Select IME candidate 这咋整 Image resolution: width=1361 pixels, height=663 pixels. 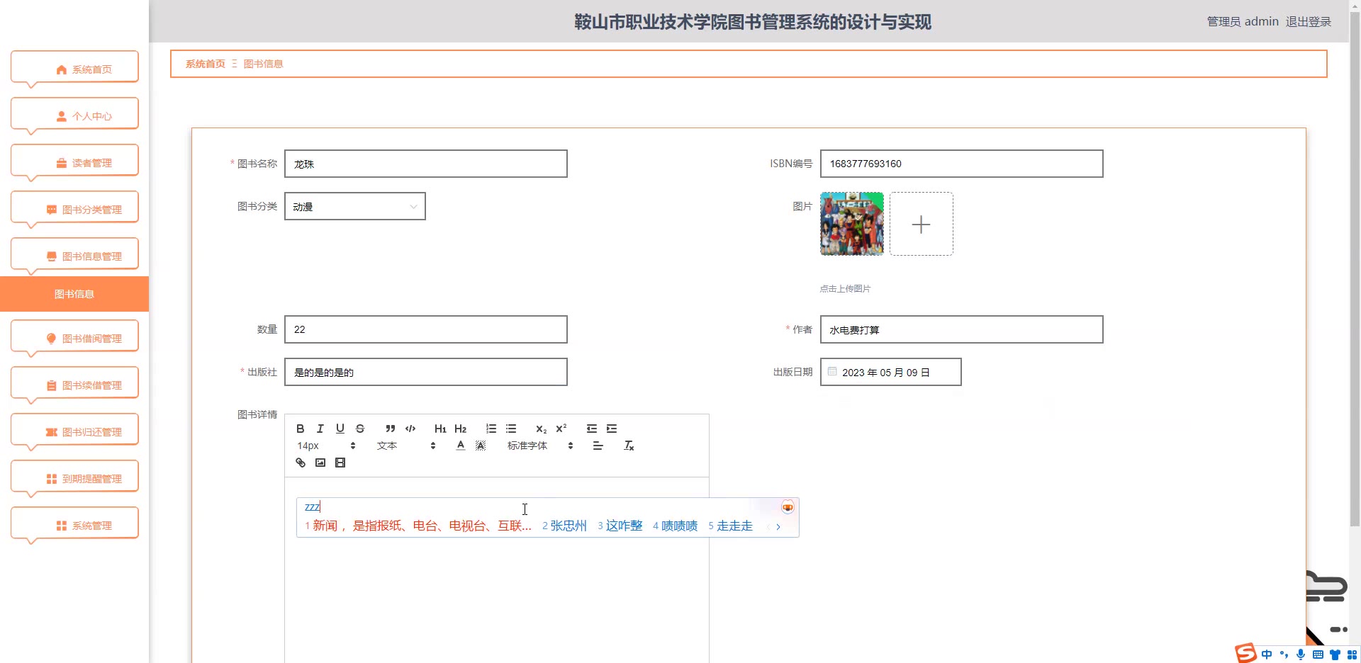[620, 526]
